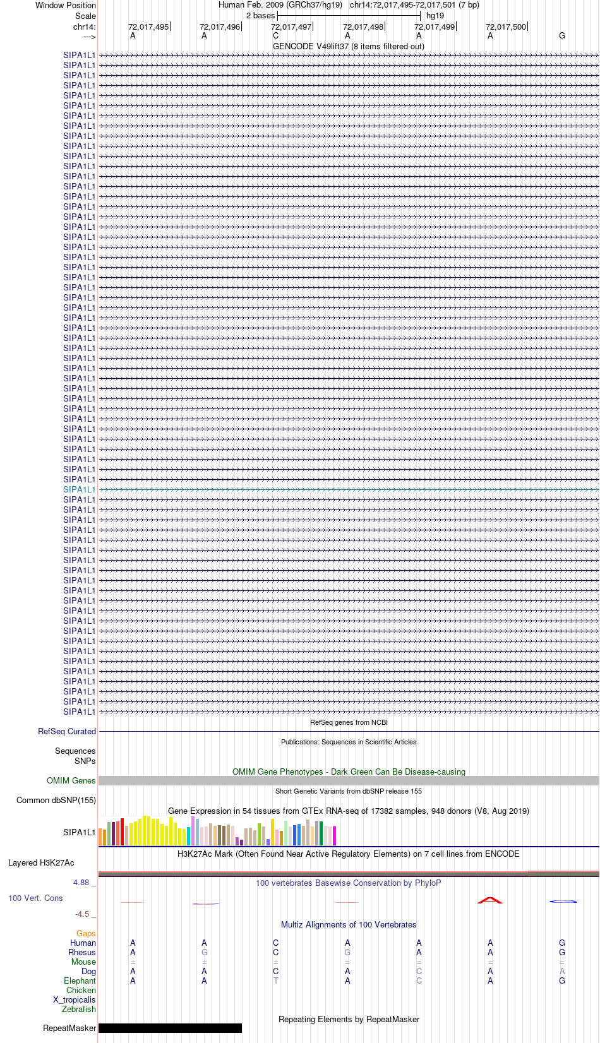Click the 'hg19' label beside scale bar
Viewport: 600px width, 1043px height.
coord(435,15)
